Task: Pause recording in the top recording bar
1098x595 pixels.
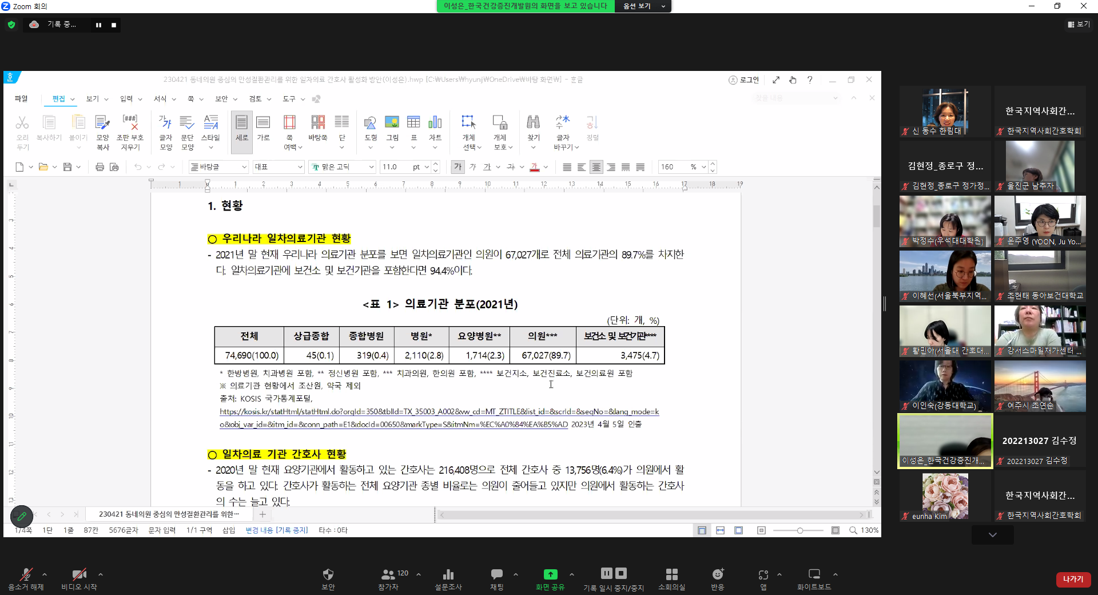Action: 98,25
